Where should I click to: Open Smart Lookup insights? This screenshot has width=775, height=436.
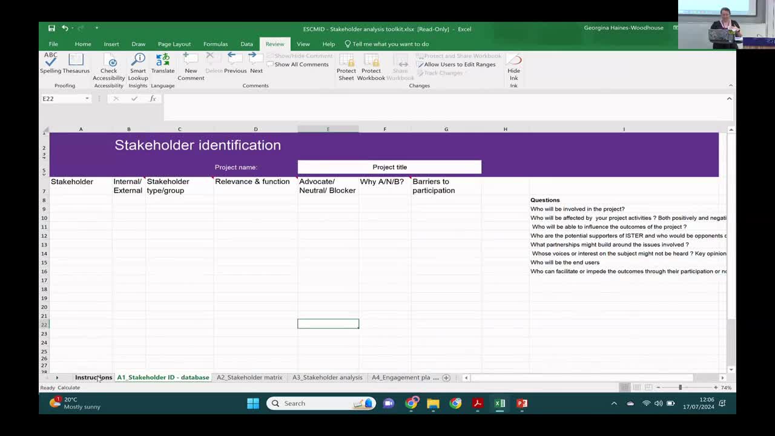pyautogui.click(x=138, y=67)
